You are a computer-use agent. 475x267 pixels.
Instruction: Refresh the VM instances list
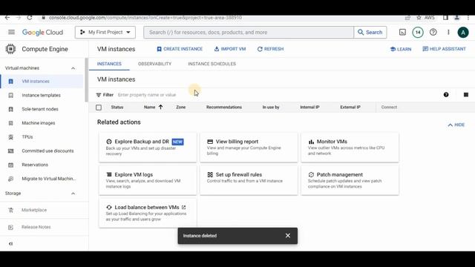click(270, 49)
